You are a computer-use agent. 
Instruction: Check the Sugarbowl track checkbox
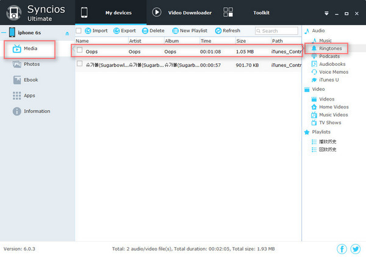[x=79, y=63]
